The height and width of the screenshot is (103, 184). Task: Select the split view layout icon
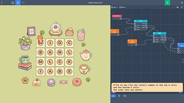(18, 3)
